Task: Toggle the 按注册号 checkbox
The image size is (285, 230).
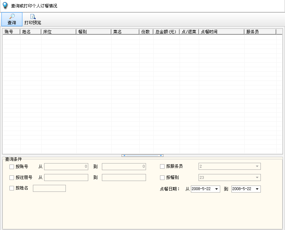Action: (12, 177)
